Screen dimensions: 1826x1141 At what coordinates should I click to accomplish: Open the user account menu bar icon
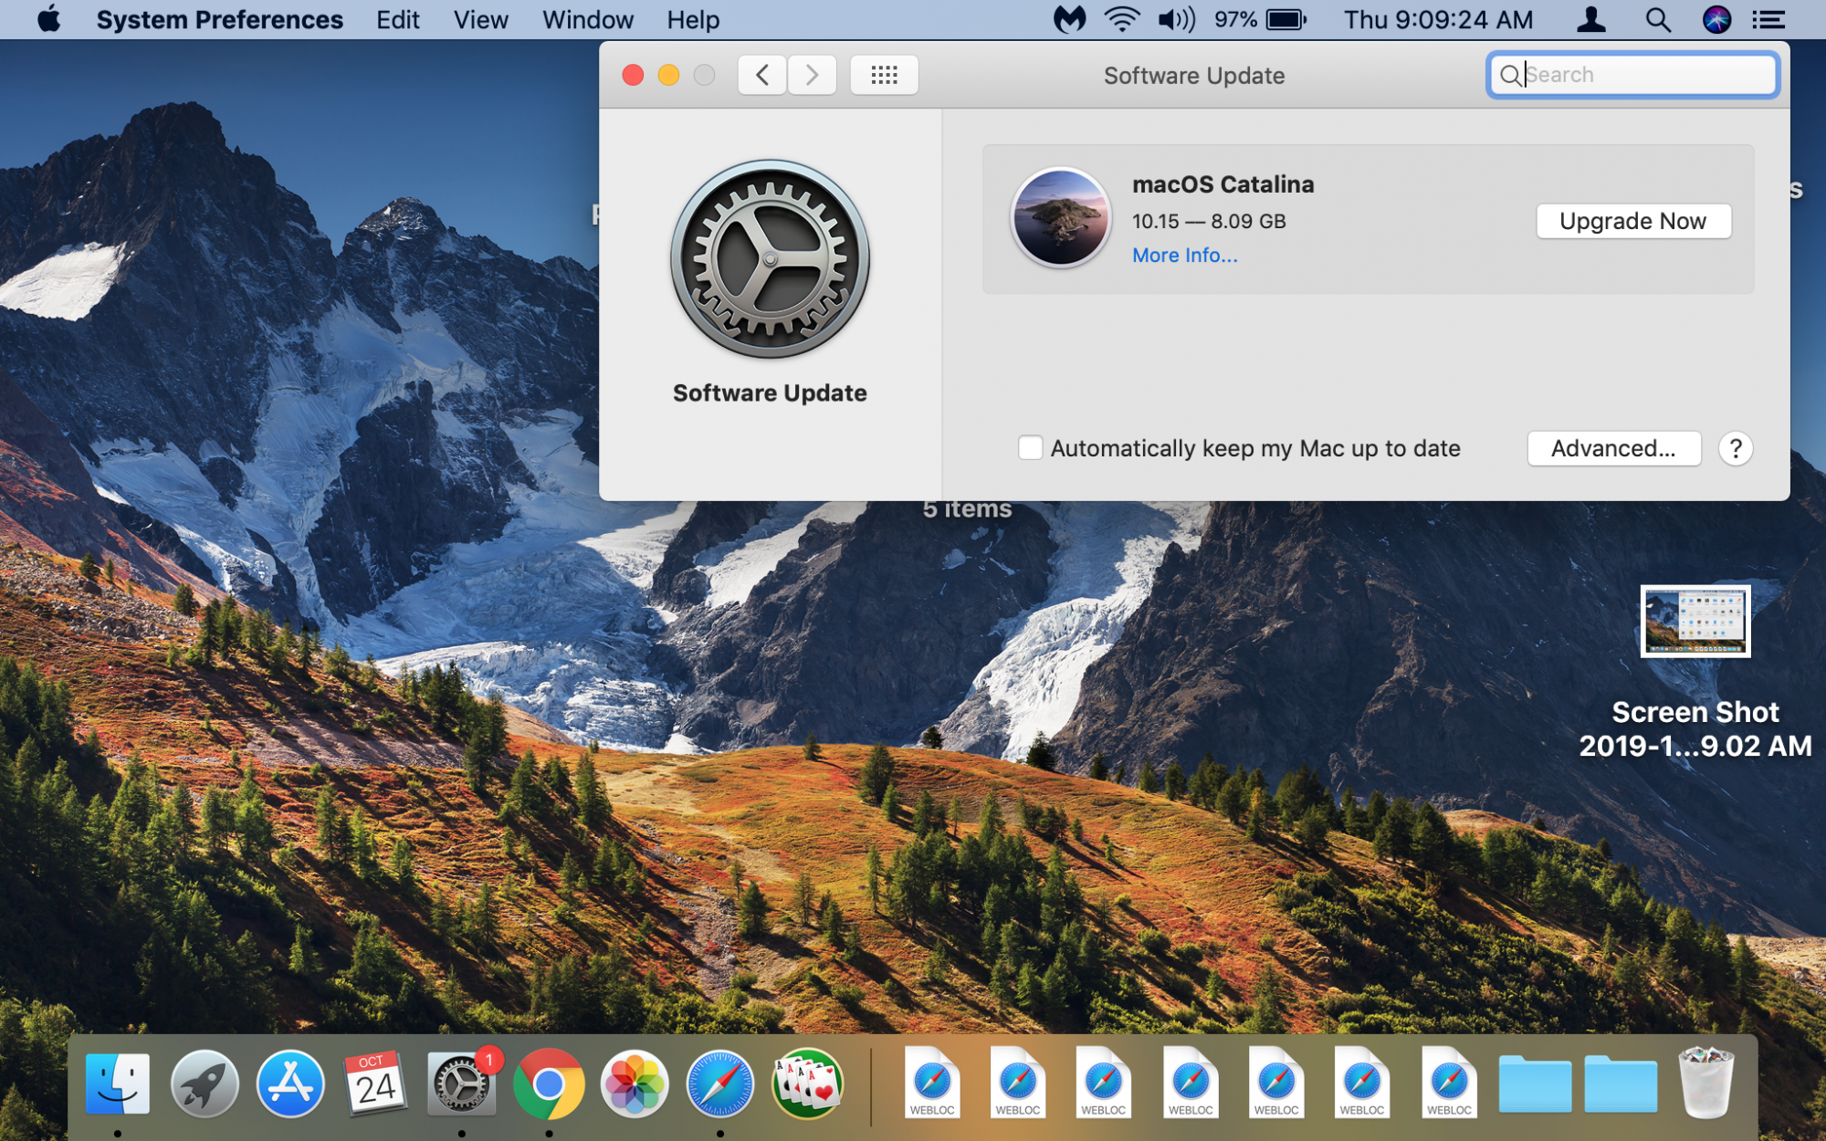pyautogui.click(x=1591, y=19)
